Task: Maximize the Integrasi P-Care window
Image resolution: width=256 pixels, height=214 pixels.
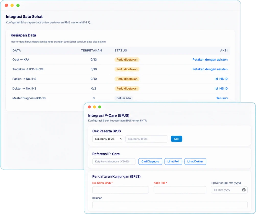Action: click(x=100, y=107)
